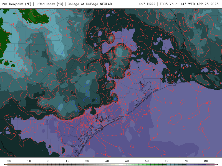Click the teal segment right of the 60 tick
Viewport: 222px width, 166px height.
point(168,165)
